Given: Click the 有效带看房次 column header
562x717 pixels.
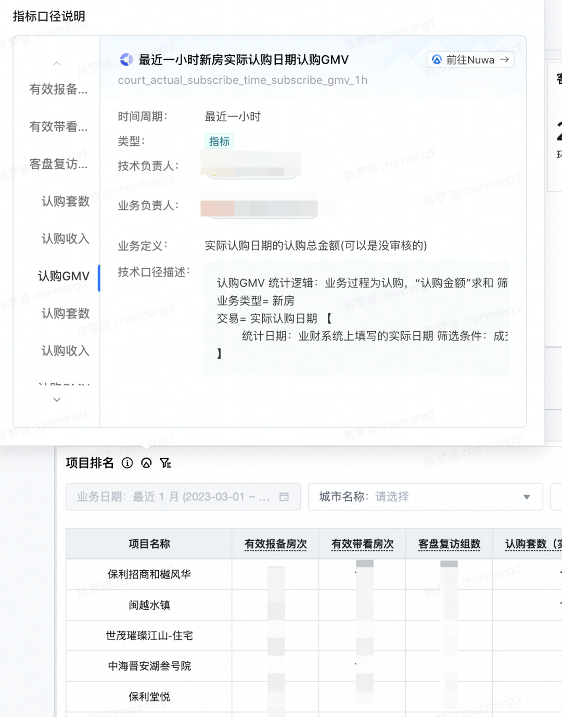Looking at the screenshot, I should point(363,544).
